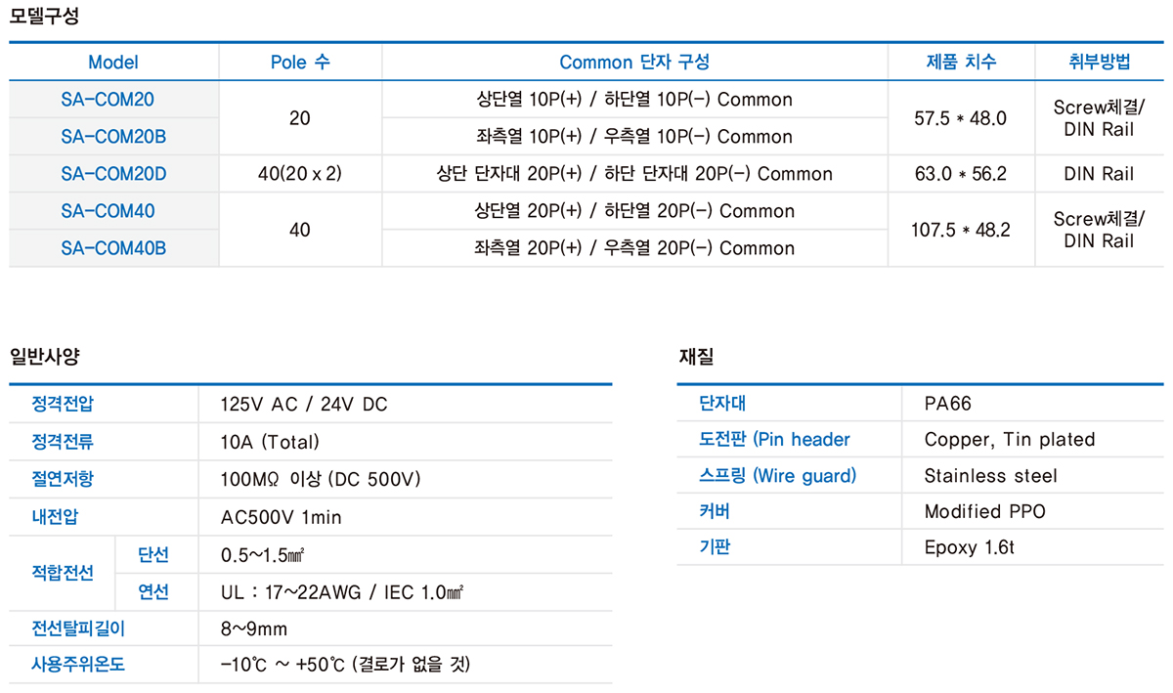Open the SA-COM20D model entry
The image size is (1173, 693).
click(x=113, y=174)
